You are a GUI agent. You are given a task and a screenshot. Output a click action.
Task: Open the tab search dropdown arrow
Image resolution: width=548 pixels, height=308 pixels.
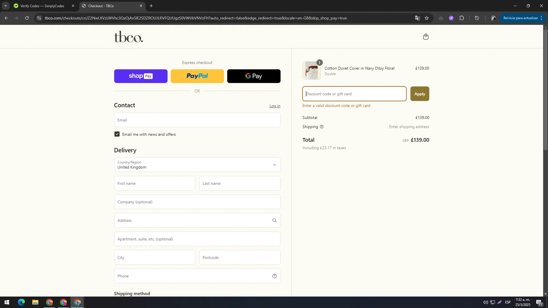pos(5,6)
